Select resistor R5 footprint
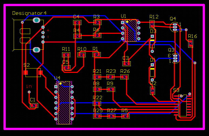Screen dimensions: 209x136 click(x=125, y=116)
